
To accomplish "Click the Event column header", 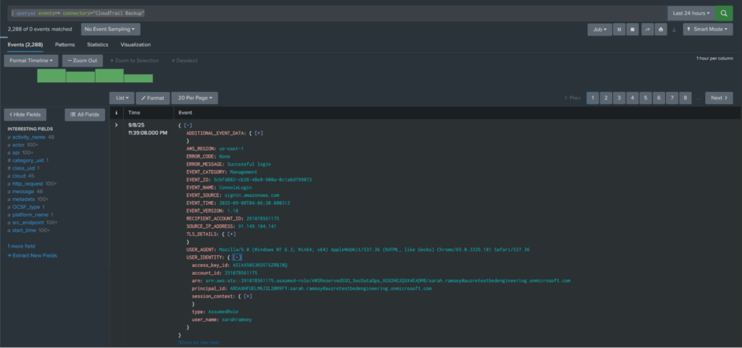I will [x=185, y=113].
